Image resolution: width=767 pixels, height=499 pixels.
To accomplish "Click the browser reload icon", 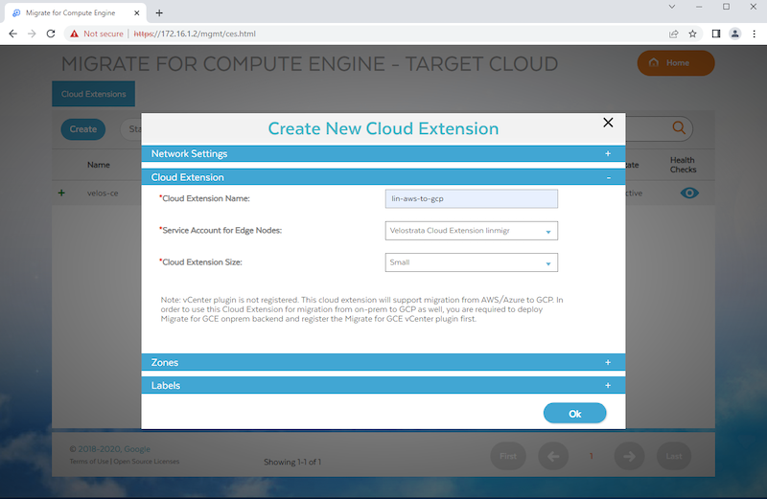I will [51, 34].
